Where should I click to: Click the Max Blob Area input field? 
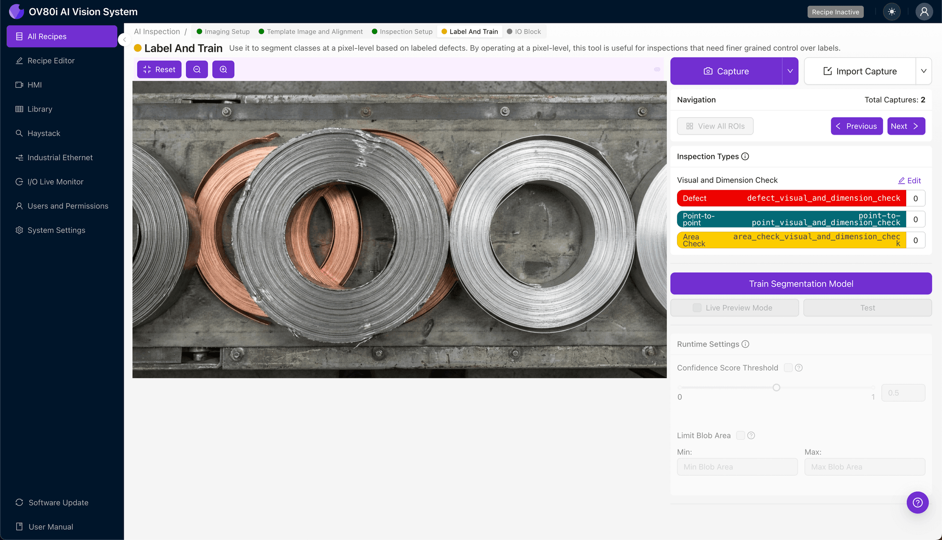[x=865, y=467]
